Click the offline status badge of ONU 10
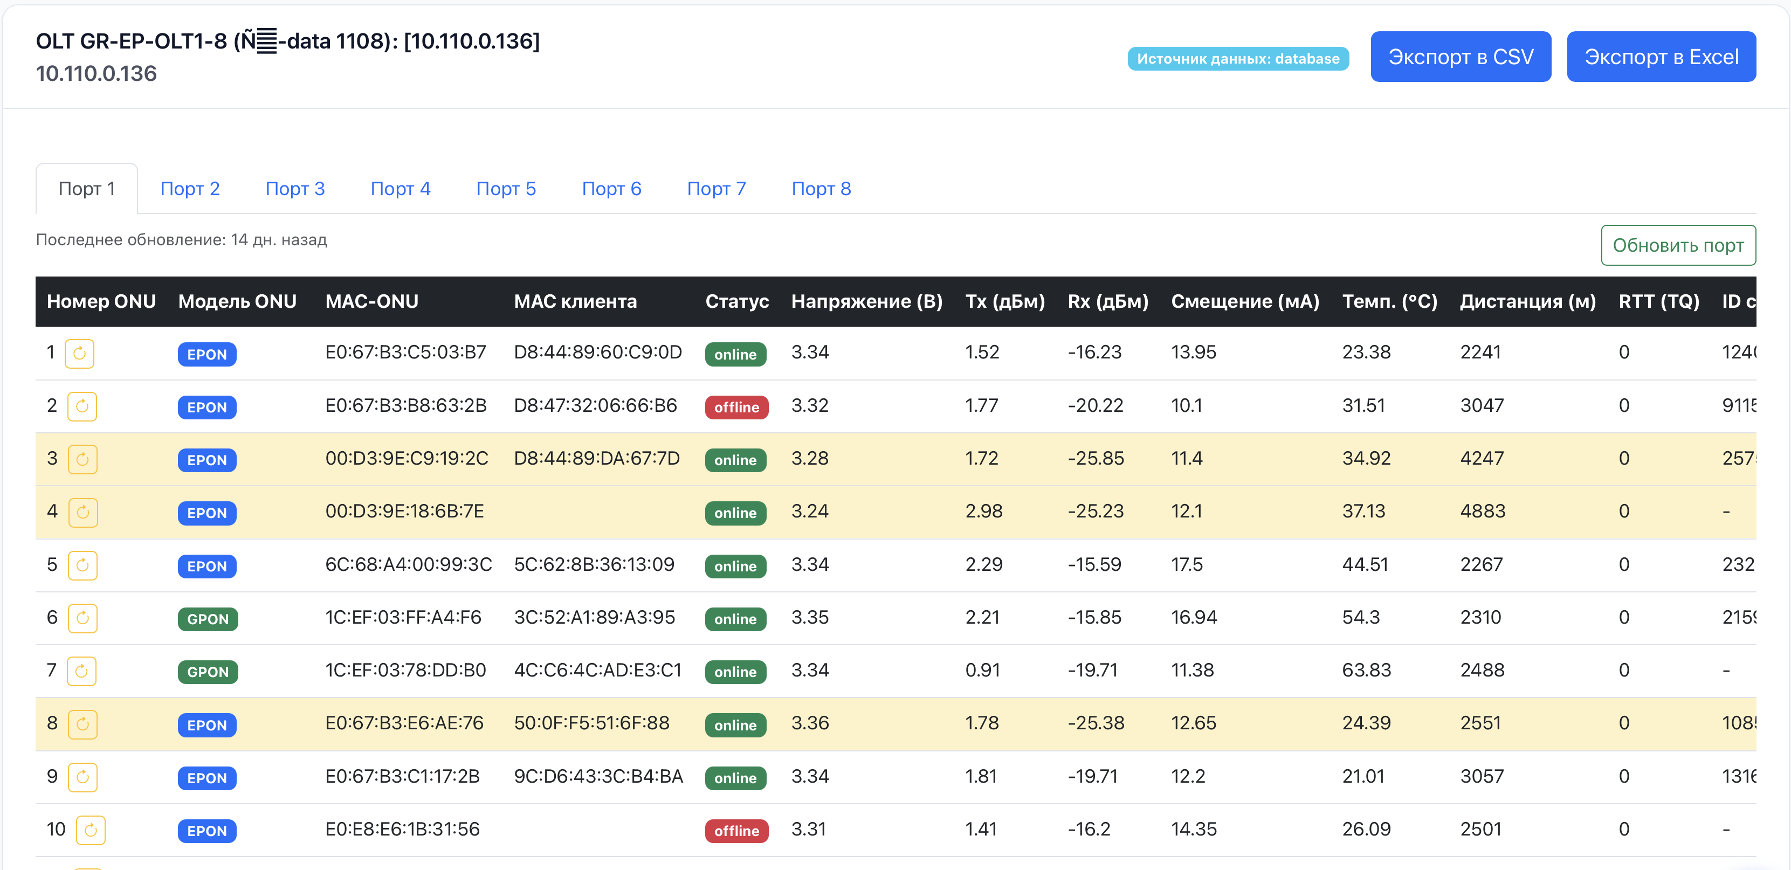This screenshot has width=1791, height=870. 736,831
